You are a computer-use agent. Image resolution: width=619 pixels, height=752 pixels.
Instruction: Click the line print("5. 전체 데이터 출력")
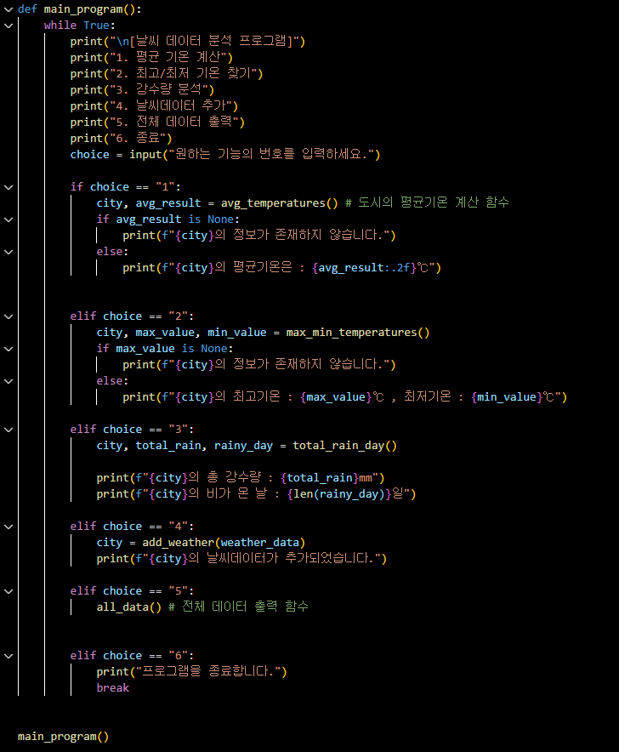(157, 122)
